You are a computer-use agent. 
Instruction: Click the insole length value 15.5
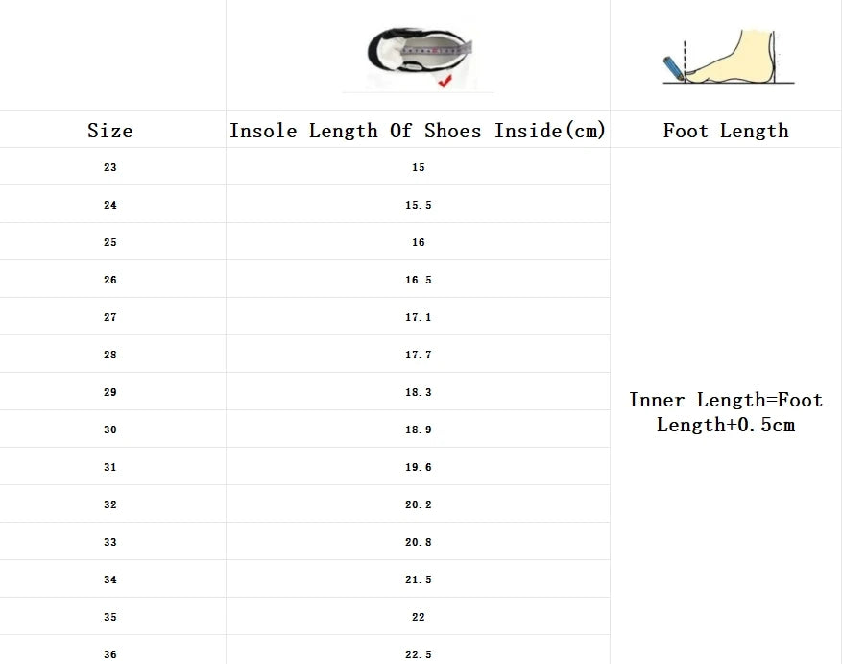point(419,205)
